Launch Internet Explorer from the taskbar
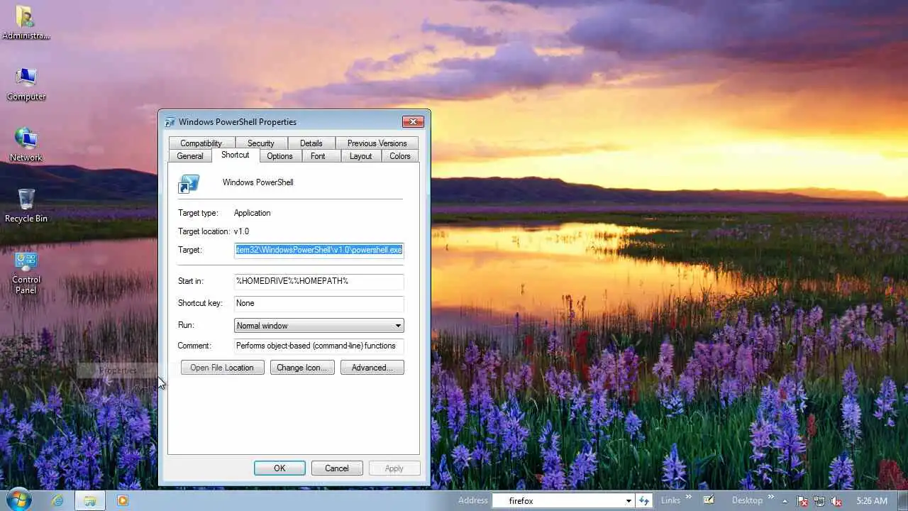The image size is (908, 511). [57, 500]
